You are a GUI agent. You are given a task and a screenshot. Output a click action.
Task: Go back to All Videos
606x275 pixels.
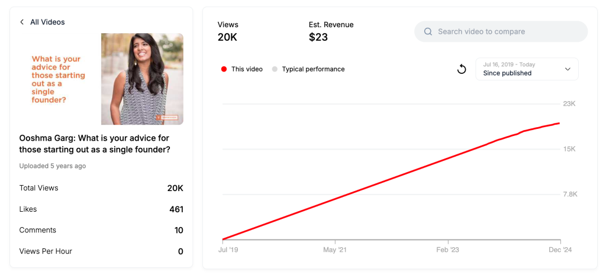(x=47, y=22)
